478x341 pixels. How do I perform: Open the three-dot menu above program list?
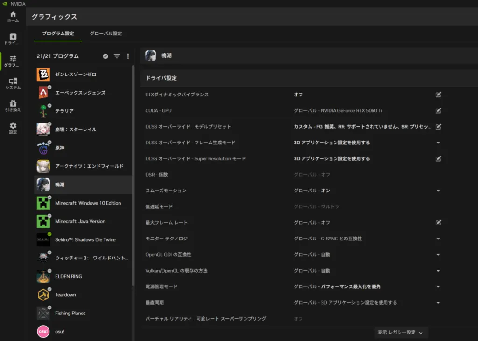[128, 56]
